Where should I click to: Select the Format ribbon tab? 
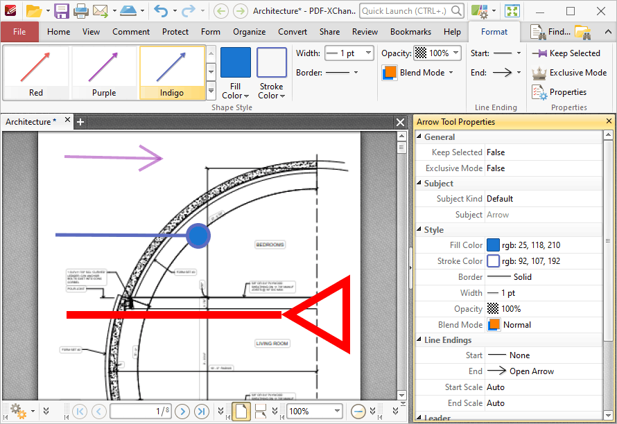(x=494, y=31)
